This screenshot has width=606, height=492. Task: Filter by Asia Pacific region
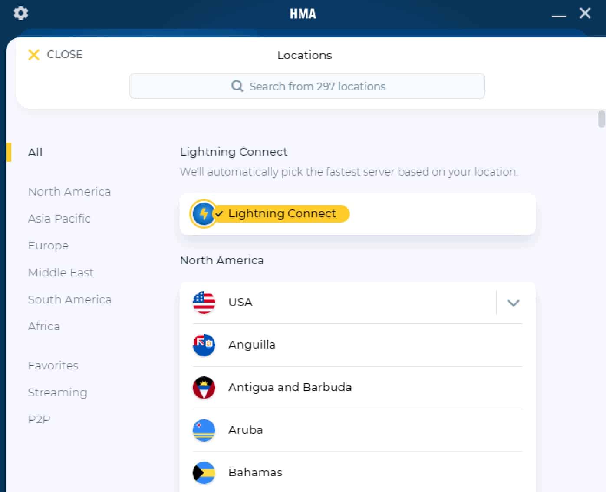point(59,219)
